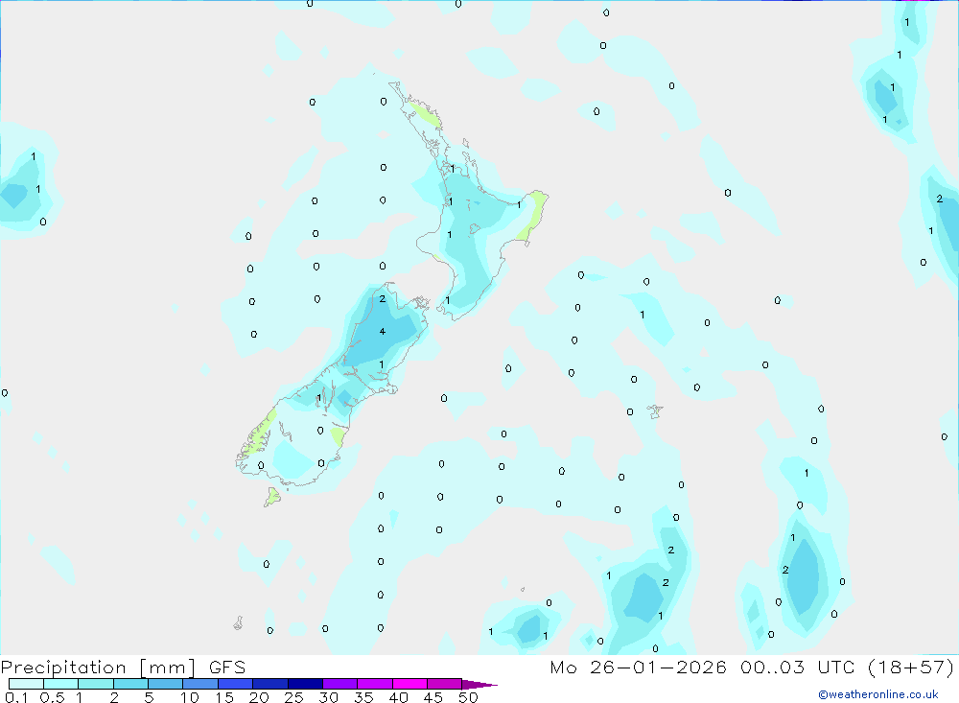Click the '4' precipitation value on the map
Screen dimensions: 959x703
(383, 332)
